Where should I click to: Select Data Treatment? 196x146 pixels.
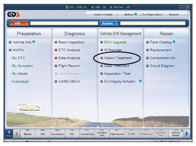coord(116,66)
